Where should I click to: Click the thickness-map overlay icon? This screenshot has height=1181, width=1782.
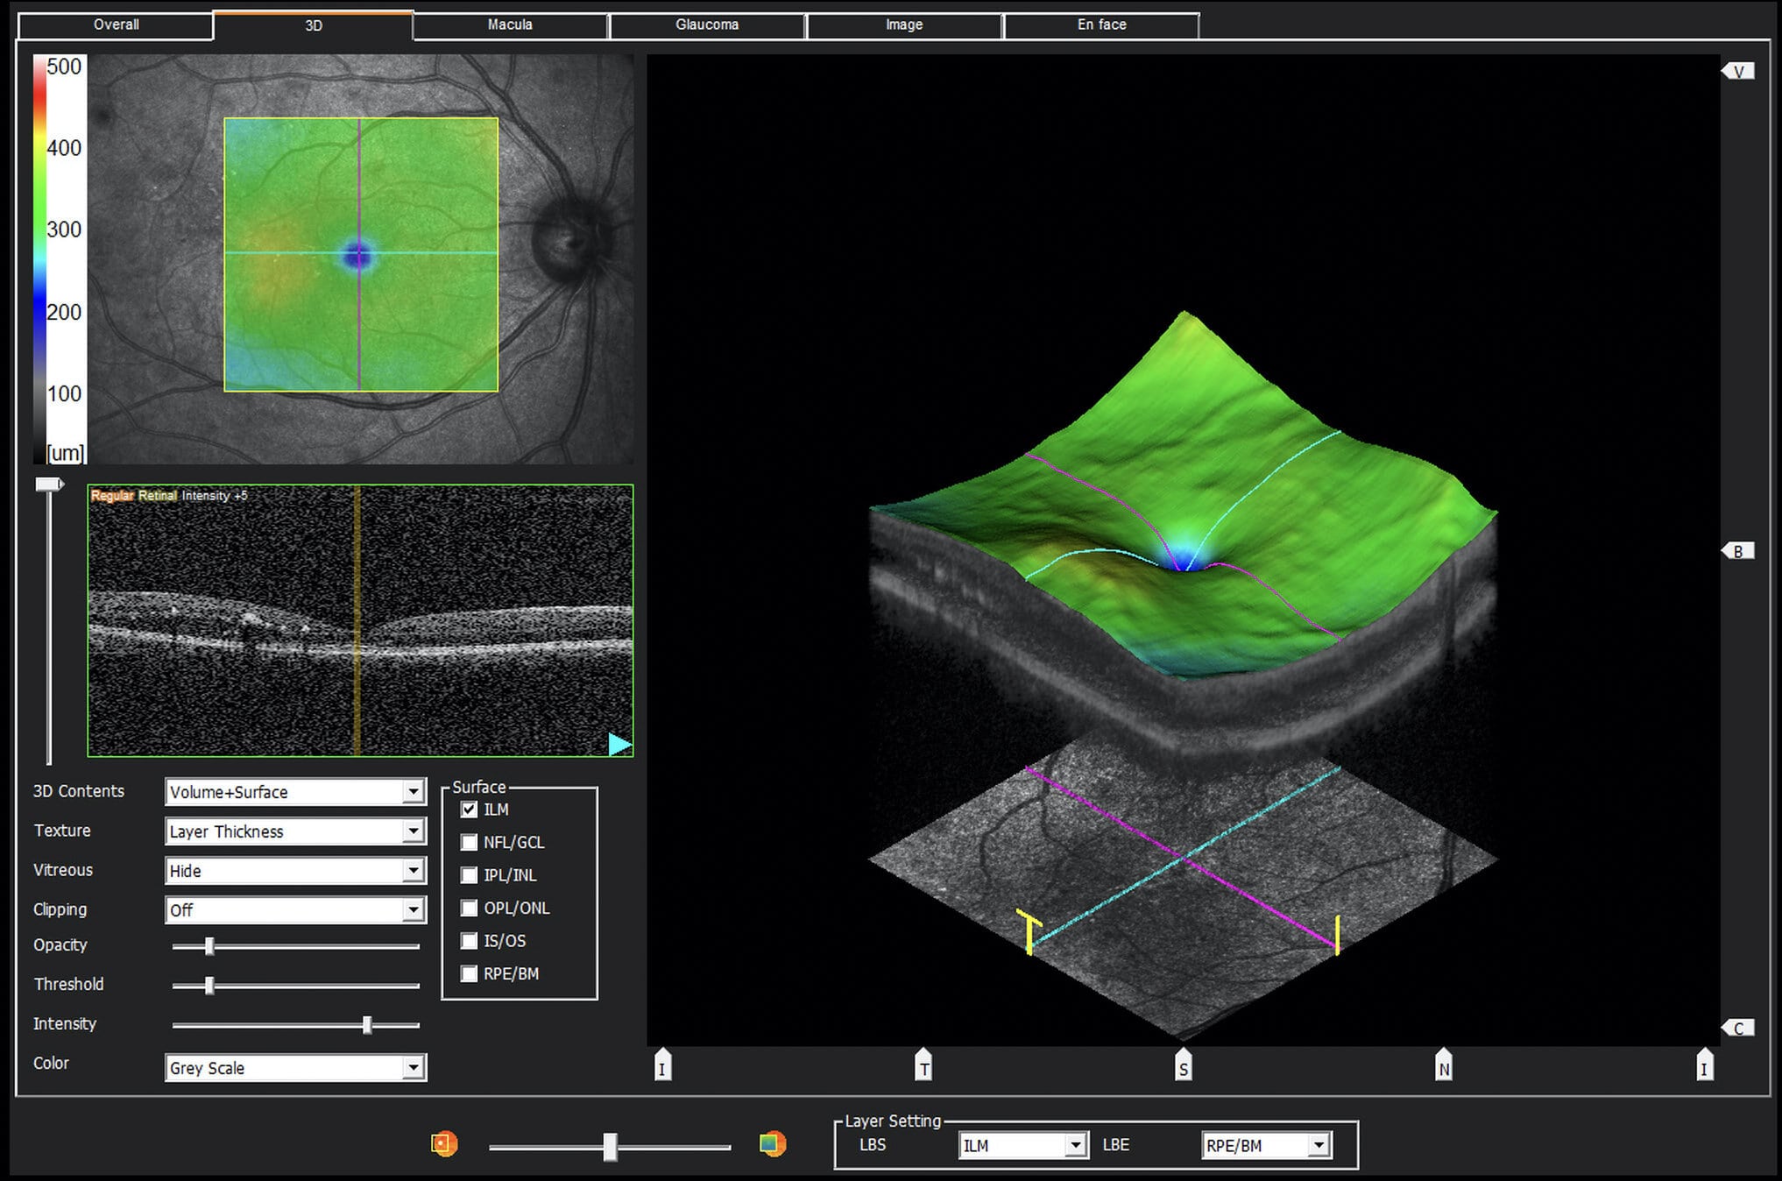772,1144
